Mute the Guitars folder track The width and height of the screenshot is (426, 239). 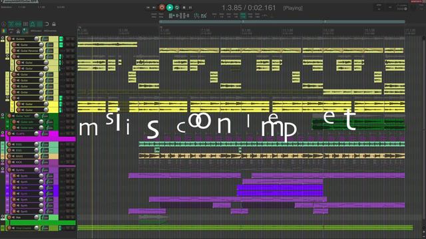pyautogui.click(x=13, y=39)
